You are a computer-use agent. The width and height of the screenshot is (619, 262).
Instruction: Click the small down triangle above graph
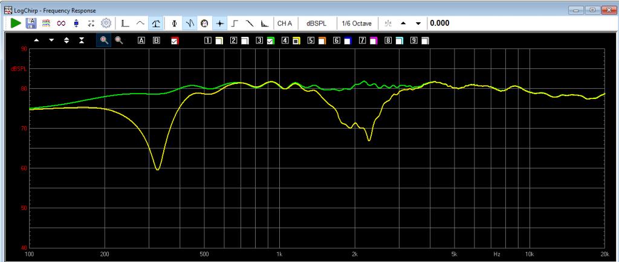(x=51, y=40)
